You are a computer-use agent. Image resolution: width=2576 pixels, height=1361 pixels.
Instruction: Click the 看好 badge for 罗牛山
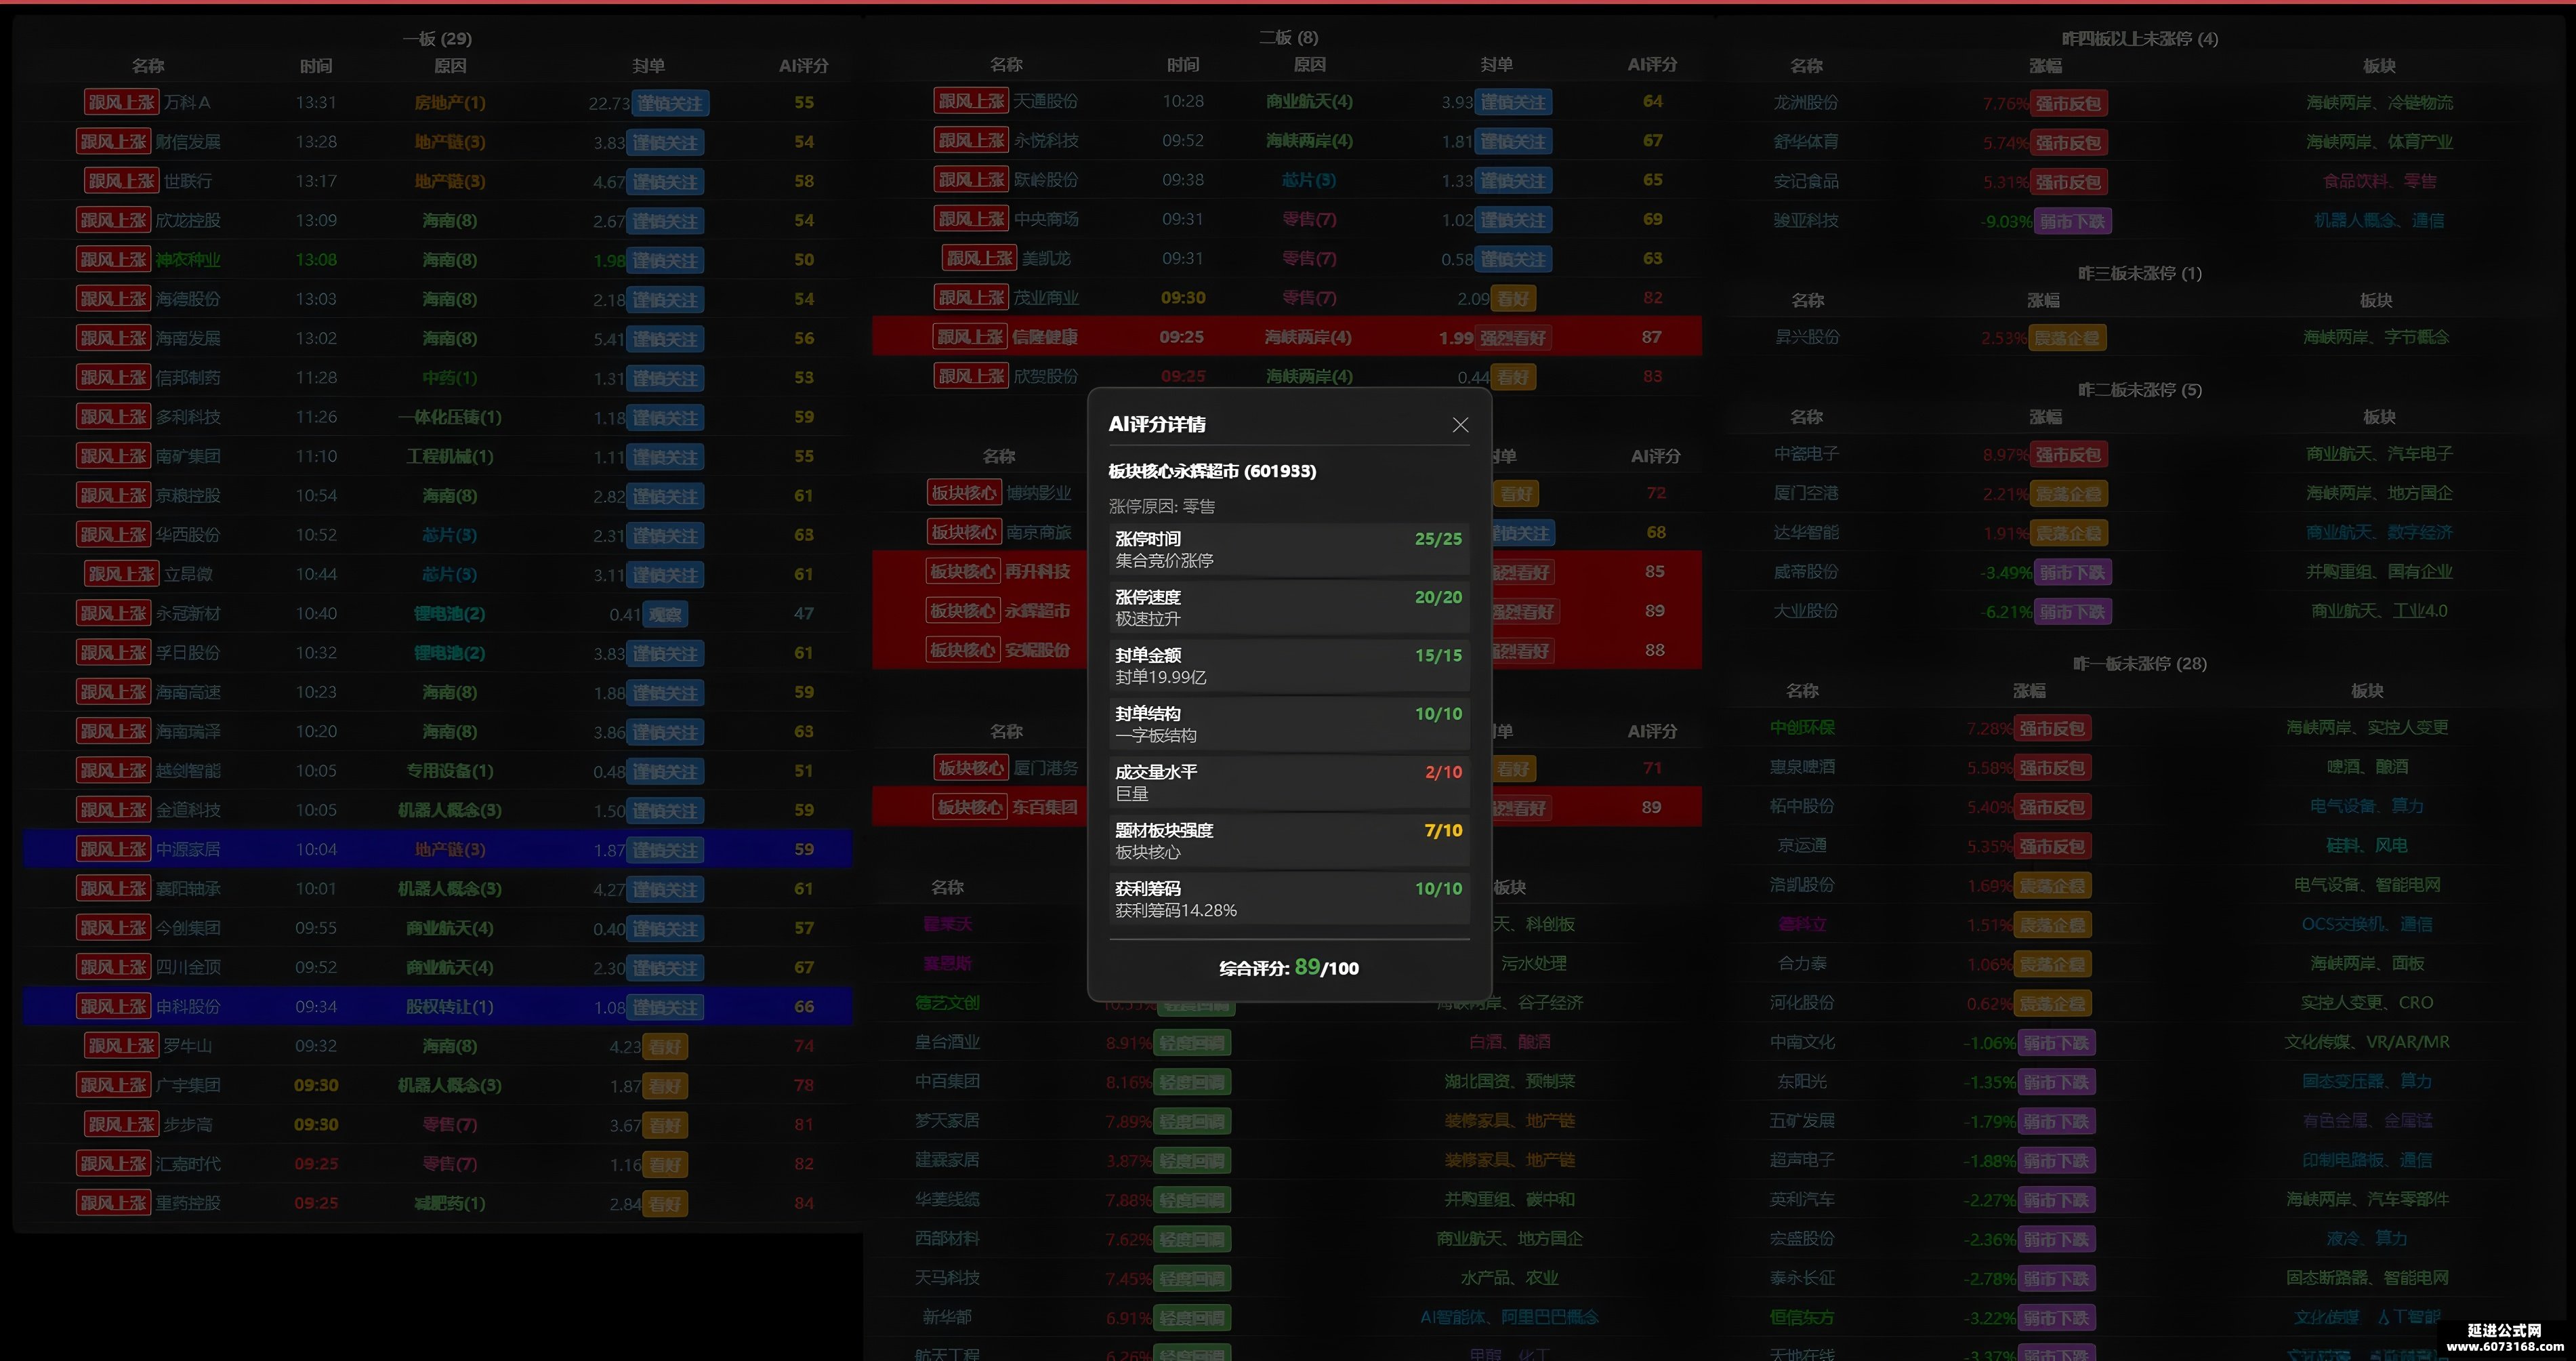[665, 1047]
